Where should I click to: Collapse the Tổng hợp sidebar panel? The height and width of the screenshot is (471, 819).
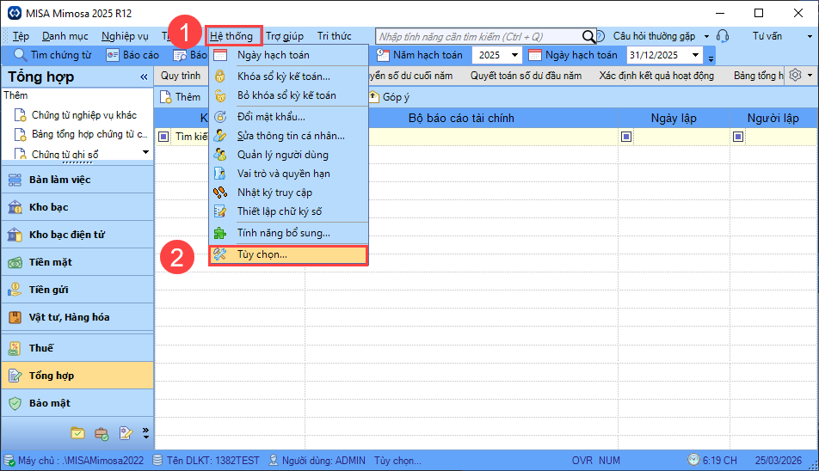pos(144,77)
